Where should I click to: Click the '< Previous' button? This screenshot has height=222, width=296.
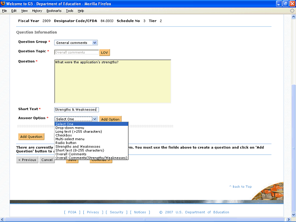point(27,160)
